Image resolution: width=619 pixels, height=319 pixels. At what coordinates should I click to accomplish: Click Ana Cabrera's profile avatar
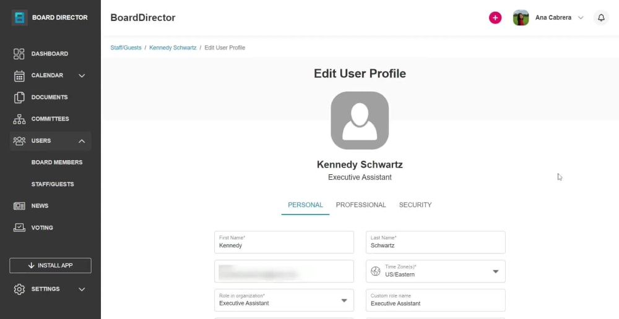[521, 18]
